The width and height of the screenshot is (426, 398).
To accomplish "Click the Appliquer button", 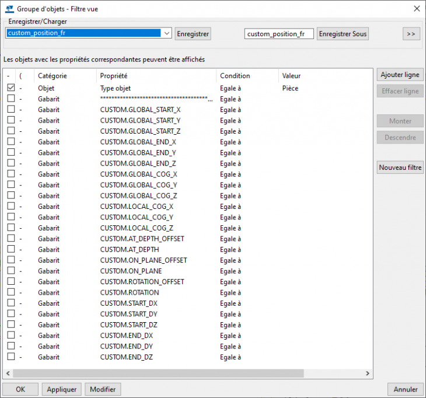I will [62, 389].
